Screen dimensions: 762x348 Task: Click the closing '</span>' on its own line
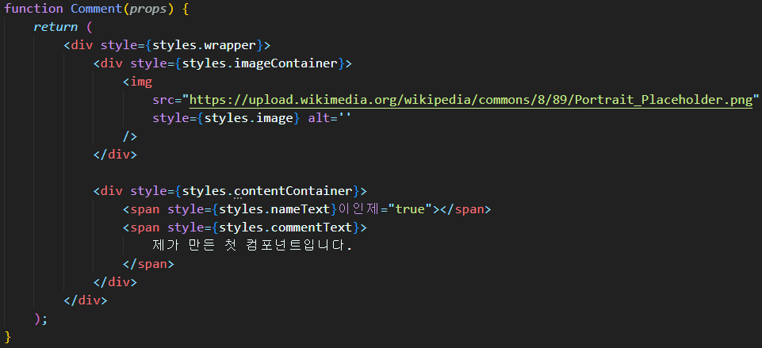pos(148,265)
